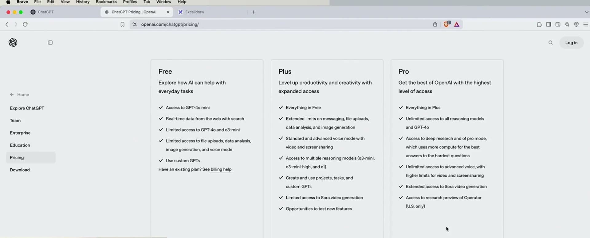Viewport: 590px width, 238px height.
Task: Open the File menu
Action: [37, 2]
